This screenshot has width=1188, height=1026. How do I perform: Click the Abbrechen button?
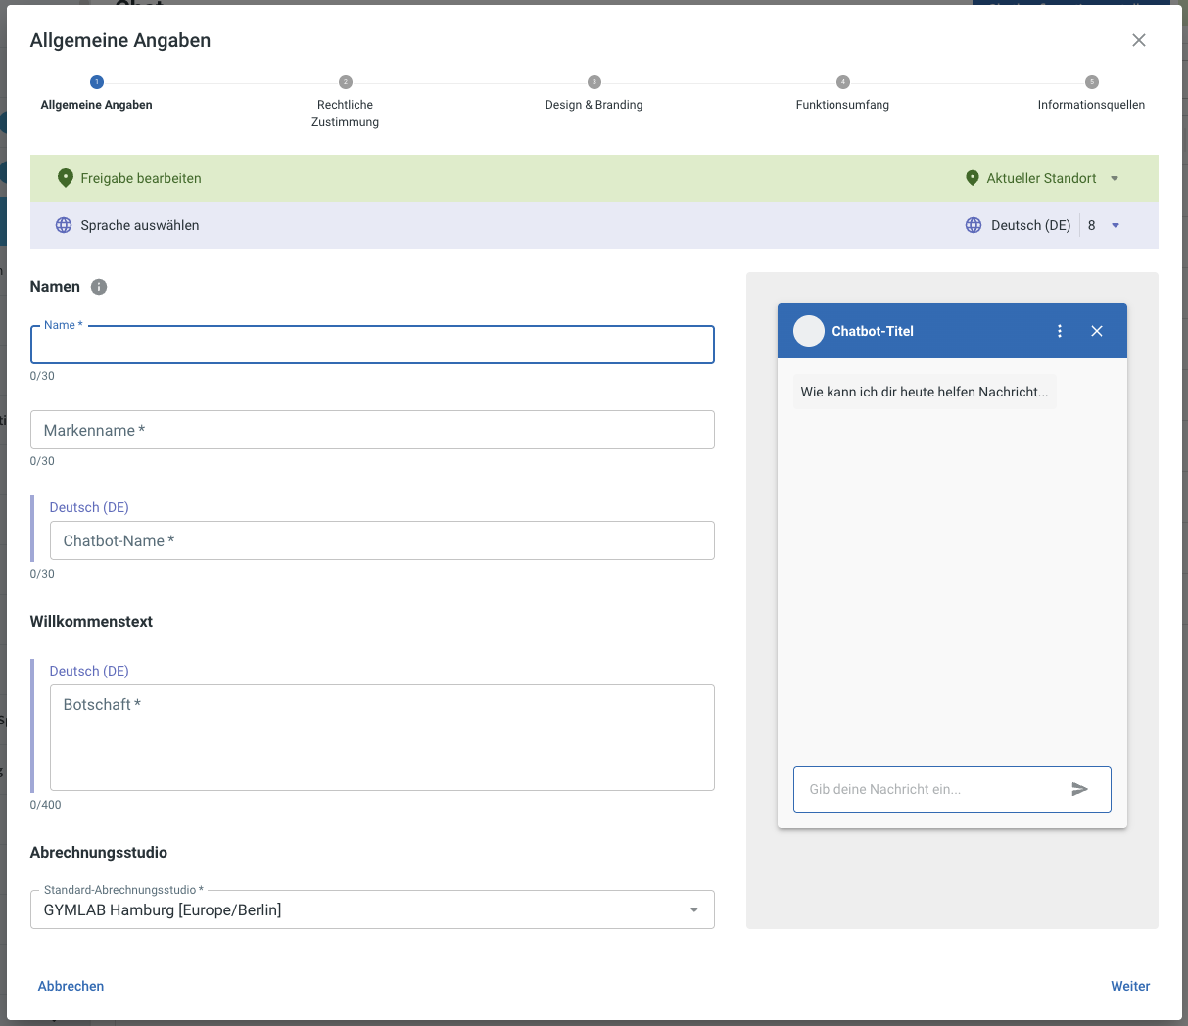pos(71,986)
